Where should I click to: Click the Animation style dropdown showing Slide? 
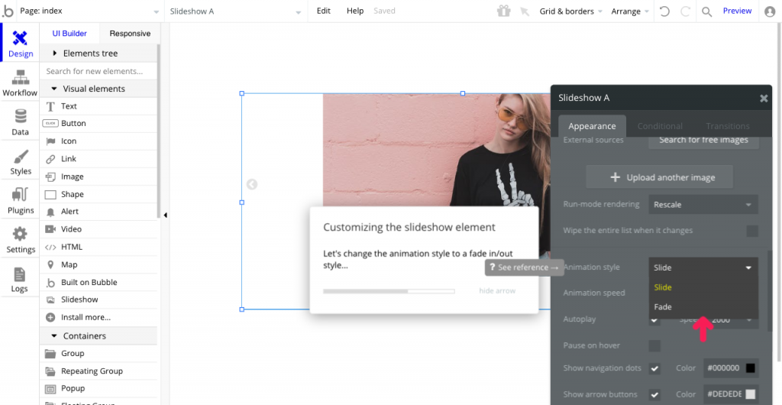(703, 268)
